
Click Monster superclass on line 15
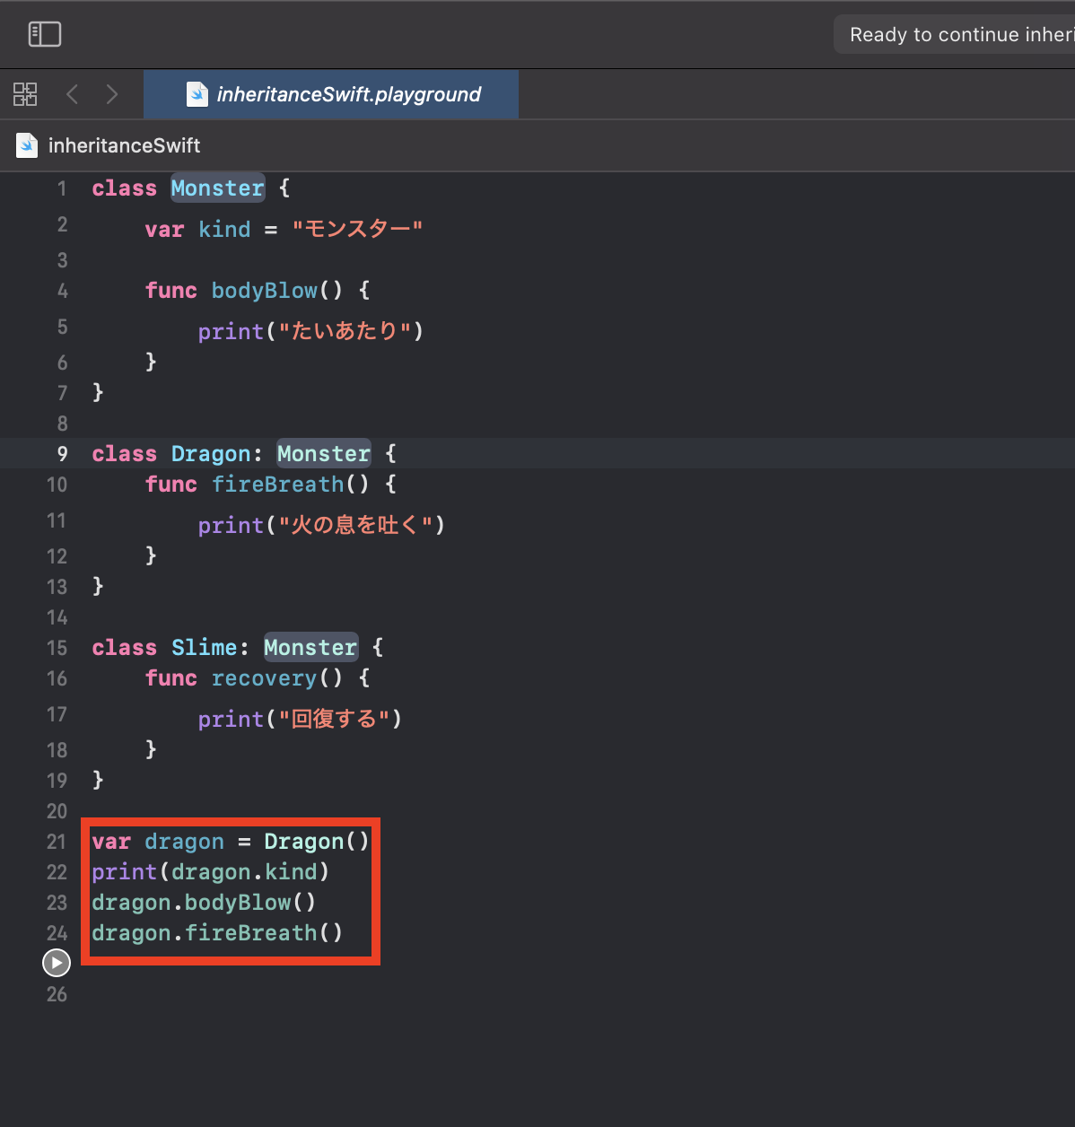point(310,648)
